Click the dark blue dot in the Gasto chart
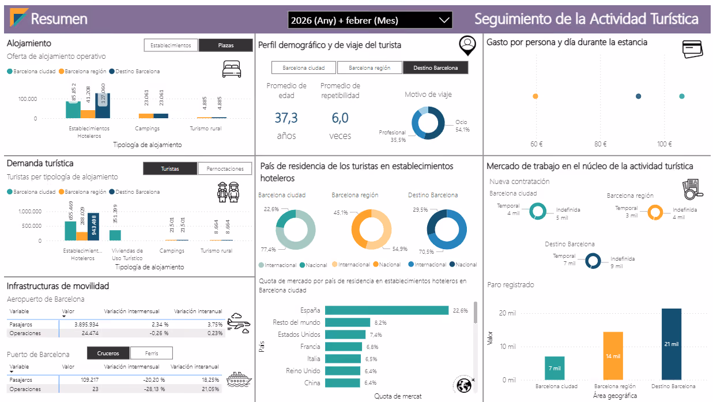Viewport: 713px width, 402px height. (638, 96)
